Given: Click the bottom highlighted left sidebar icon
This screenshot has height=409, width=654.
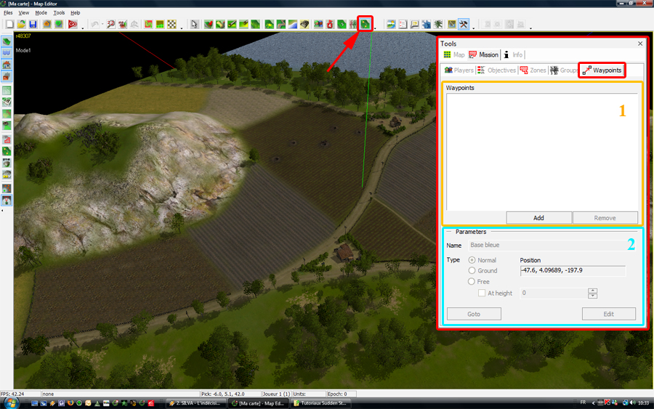Looking at the screenshot, I should coord(7,201).
